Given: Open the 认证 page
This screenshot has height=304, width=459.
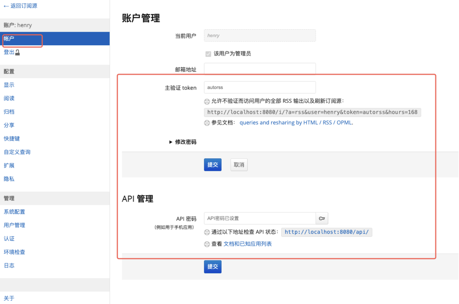Looking at the screenshot, I should coord(9,239).
